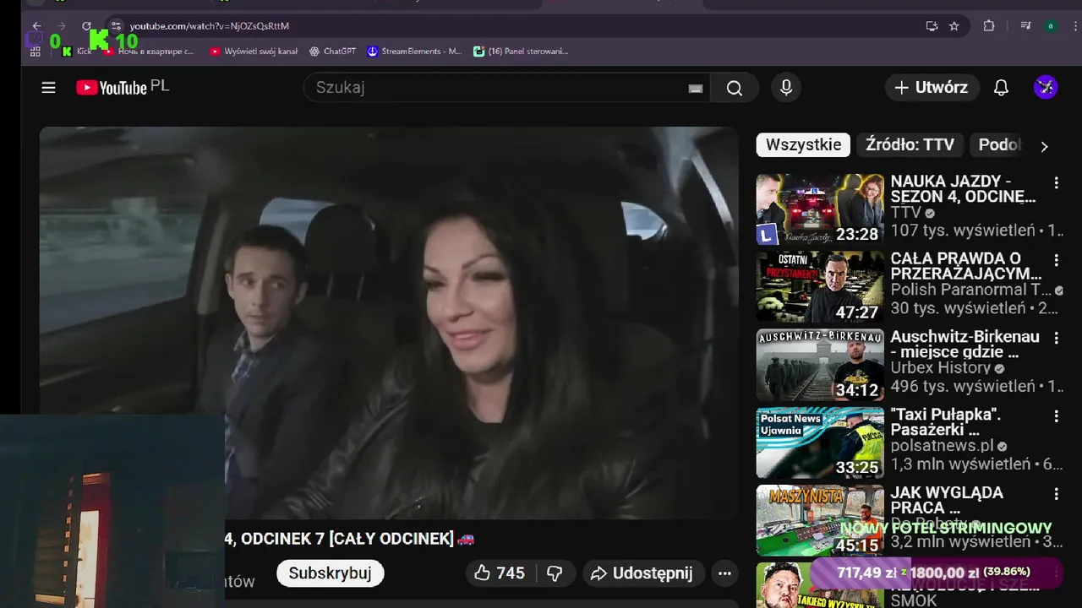Show more filter chips with right arrow
This screenshot has height=608, width=1082.
point(1044,146)
